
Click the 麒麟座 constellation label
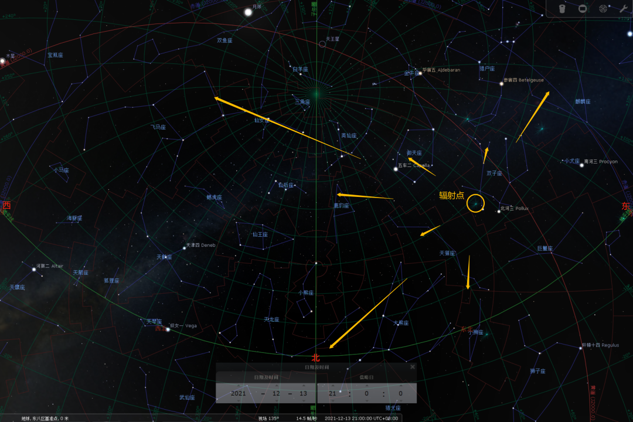(583, 101)
